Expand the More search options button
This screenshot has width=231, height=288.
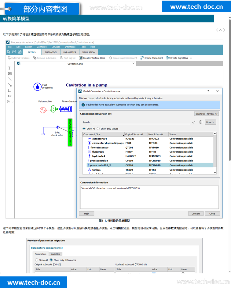(210, 122)
